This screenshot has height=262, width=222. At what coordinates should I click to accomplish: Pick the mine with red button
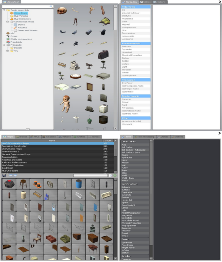pos(9,184)
